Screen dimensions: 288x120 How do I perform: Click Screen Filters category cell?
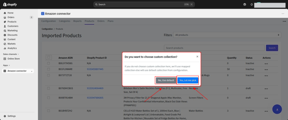(x=196, y=98)
